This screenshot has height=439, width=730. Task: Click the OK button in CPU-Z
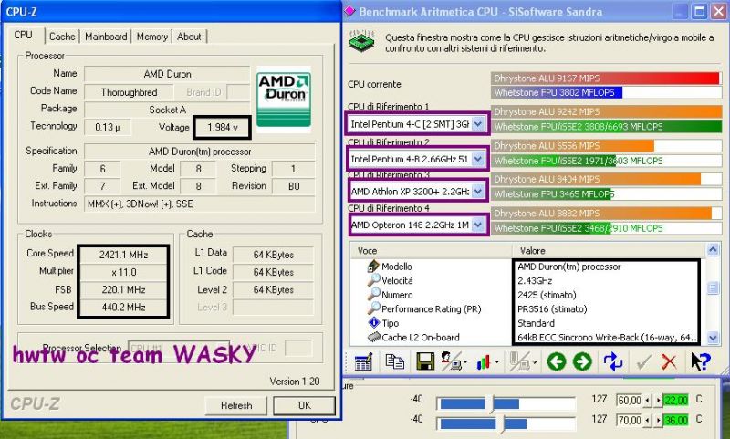tap(305, 405)
